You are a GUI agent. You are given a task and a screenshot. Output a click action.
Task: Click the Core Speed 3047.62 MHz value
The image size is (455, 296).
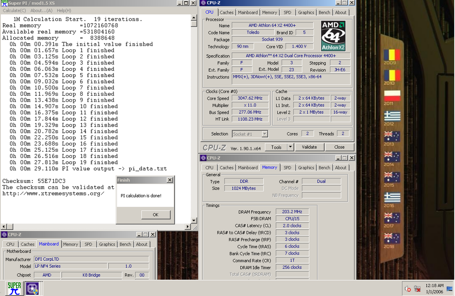click(x=250, y=98)
